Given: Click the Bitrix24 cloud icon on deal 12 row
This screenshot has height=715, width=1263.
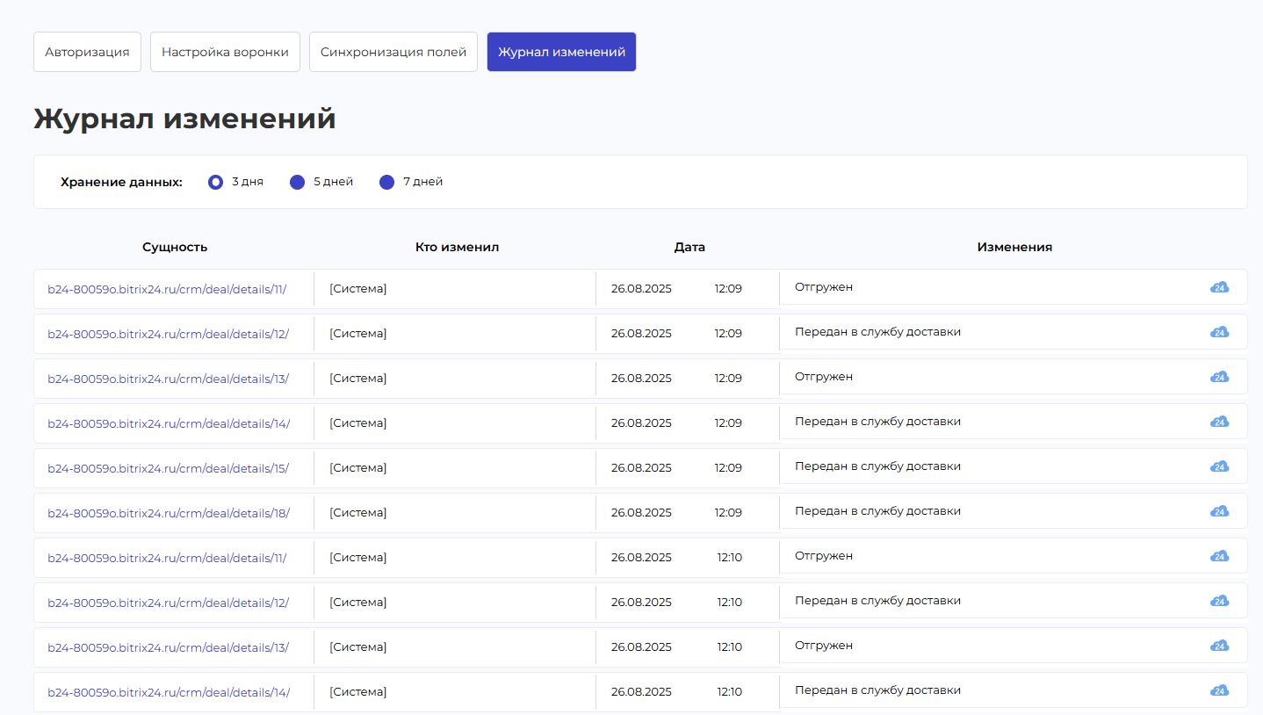Looking at the screenshot, I should [x=1219, y=332].
